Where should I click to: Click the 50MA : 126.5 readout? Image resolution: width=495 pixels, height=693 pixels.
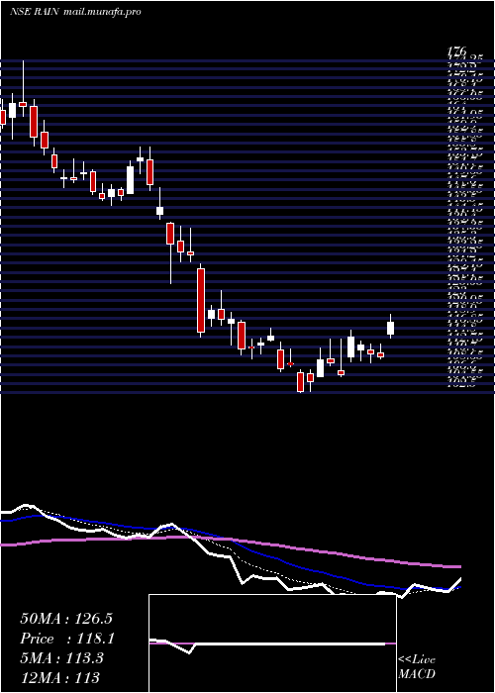[66, 619]
